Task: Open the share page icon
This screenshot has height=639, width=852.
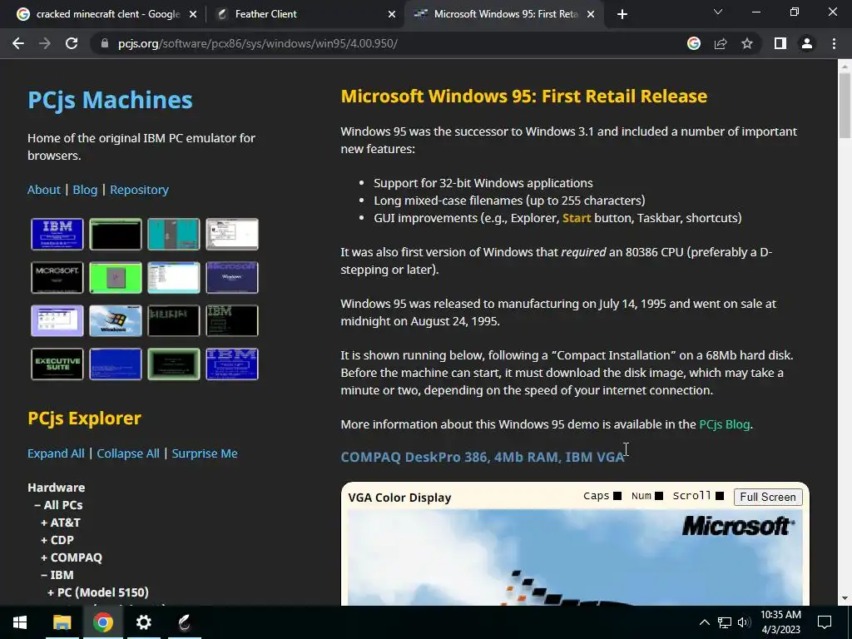Action: [721, 43]
